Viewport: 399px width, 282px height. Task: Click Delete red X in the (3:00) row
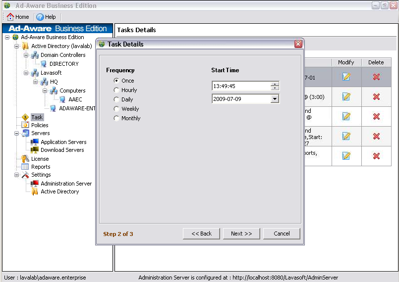(x=376, y=96)
